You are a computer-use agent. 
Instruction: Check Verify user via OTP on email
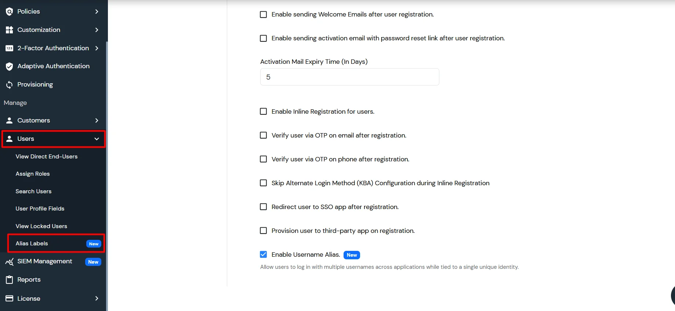263,135
